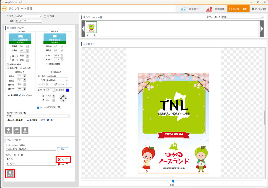Image resolution: width=268 pixels, height=188 pixels.
Task: Switch to the 画像選択 tab
Action: coord(189,9)
